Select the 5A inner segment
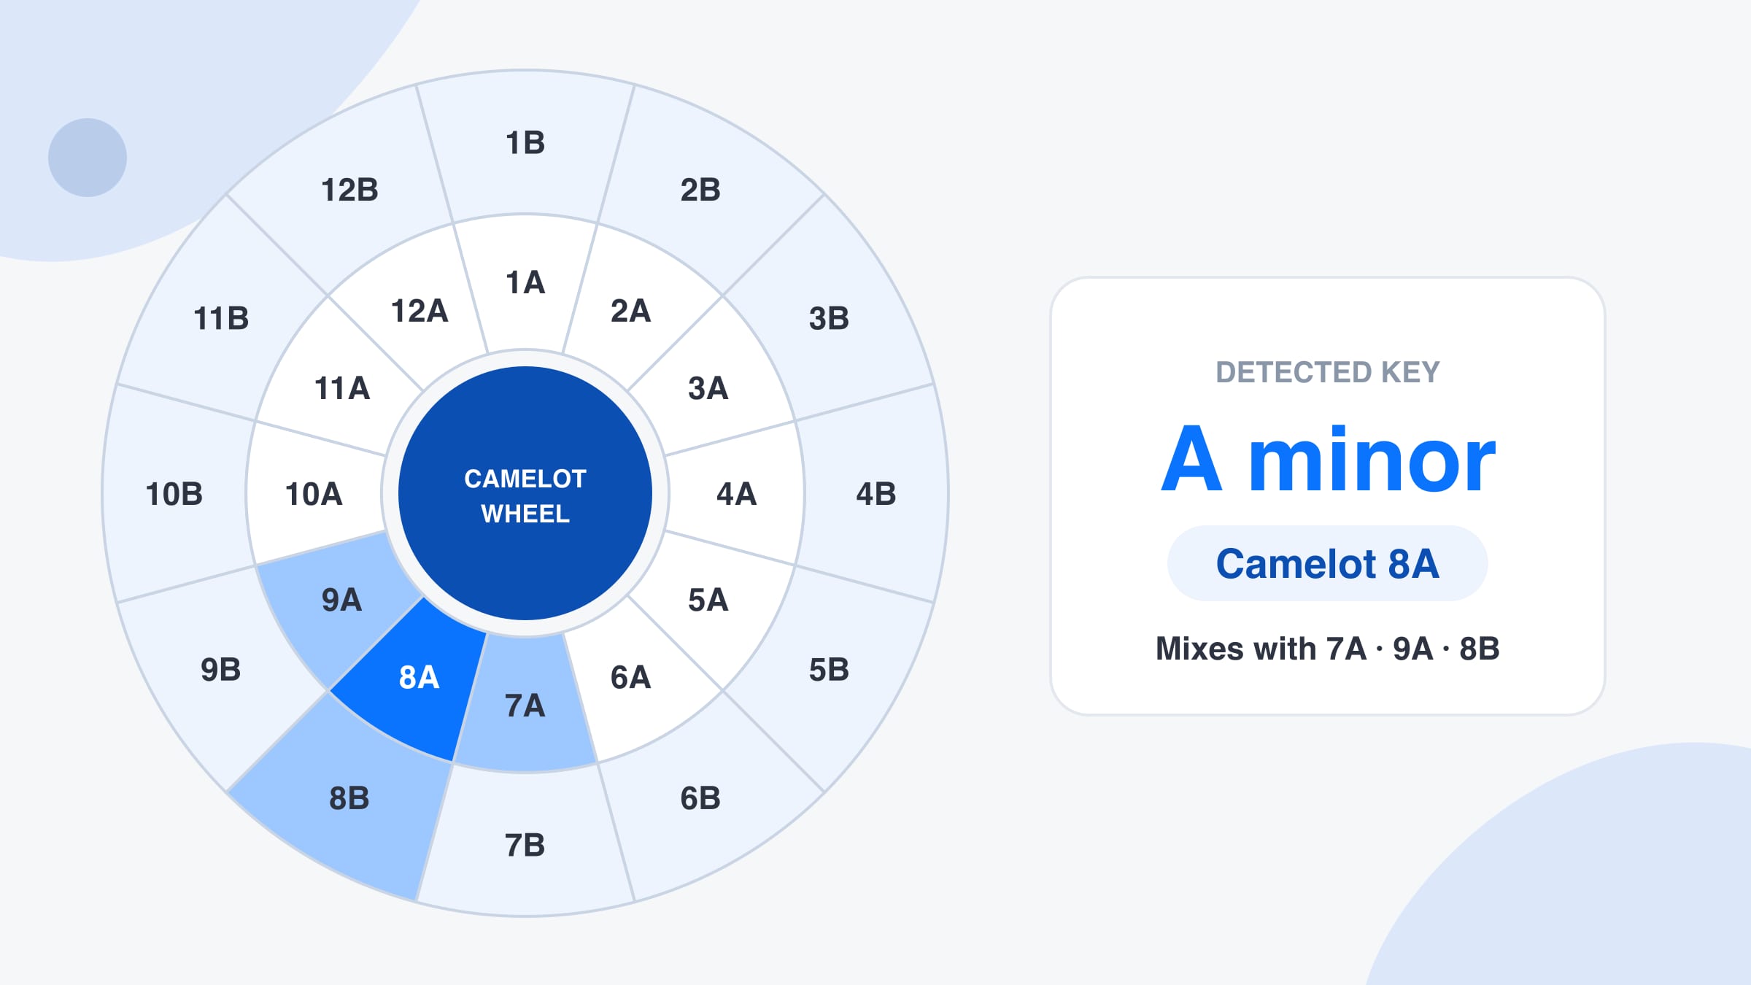The height and width of the screenshot is (985, 1751). (708, 600)
